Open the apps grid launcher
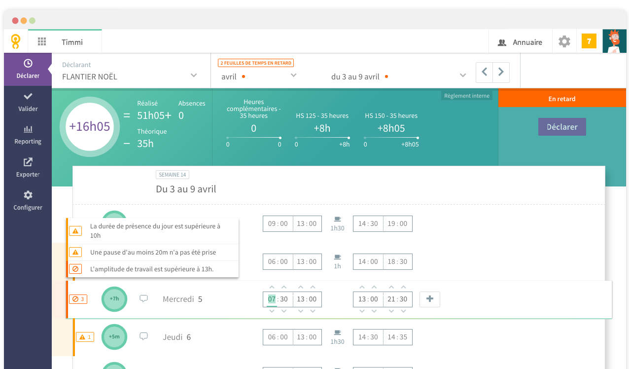 pos(42,42)
